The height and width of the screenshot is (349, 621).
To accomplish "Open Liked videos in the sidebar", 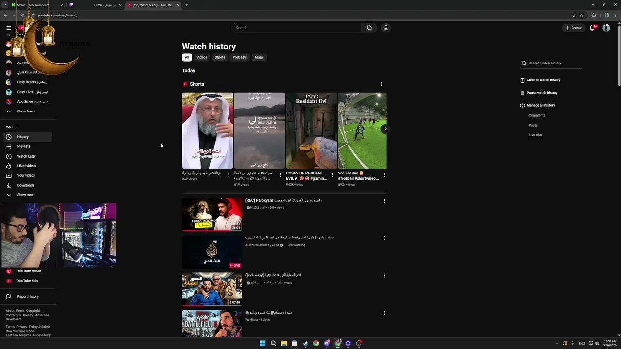I will pos(27,166).
